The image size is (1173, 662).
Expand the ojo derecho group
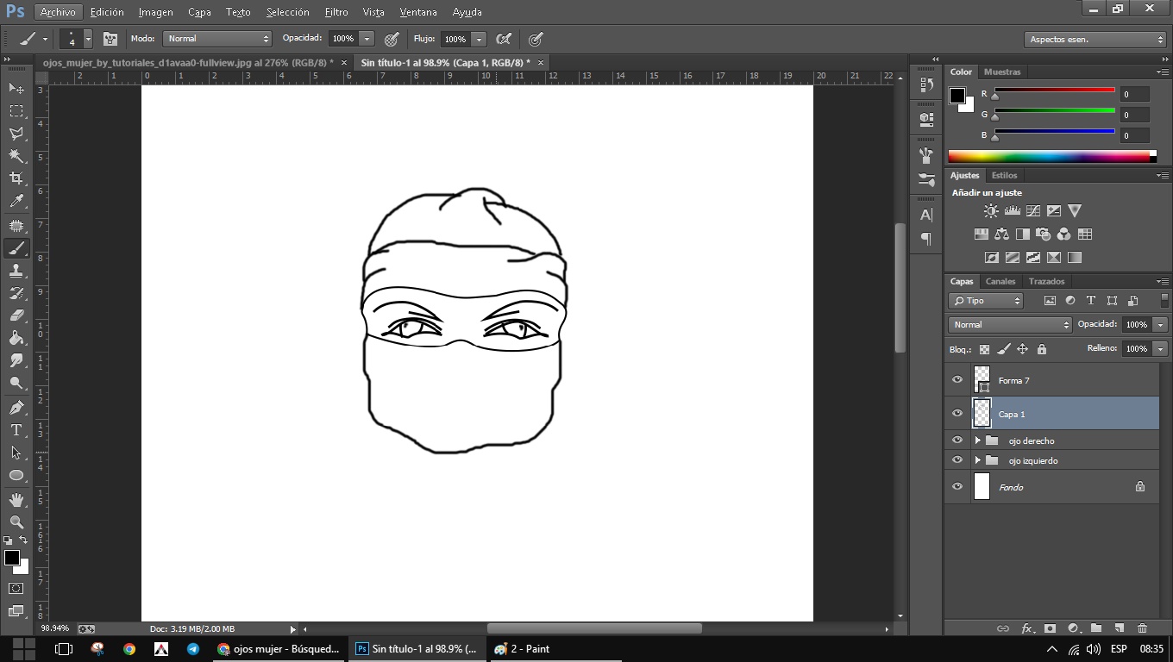977,440
